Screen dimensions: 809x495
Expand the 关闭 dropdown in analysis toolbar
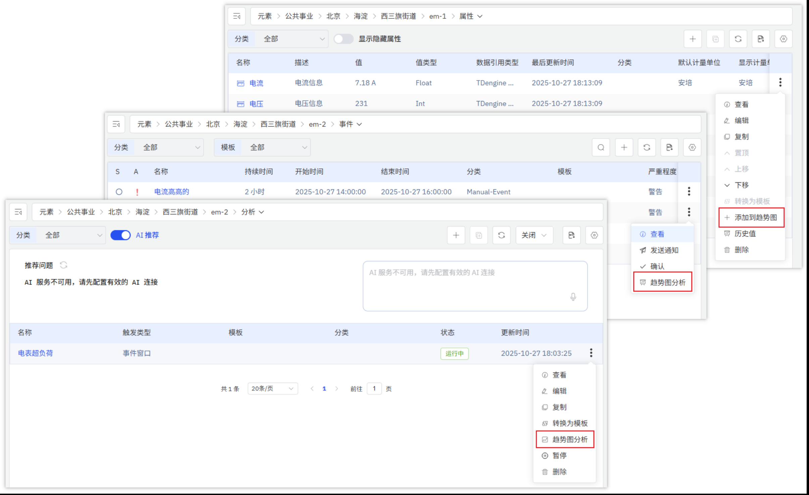(534, 235)
